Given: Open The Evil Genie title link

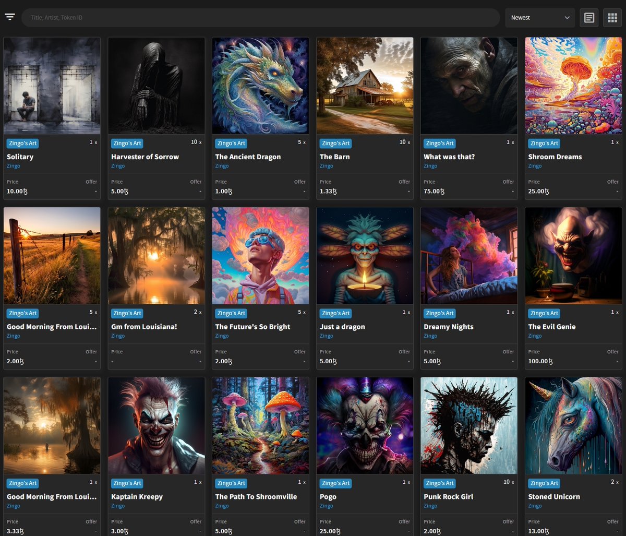Looking at the screenshot, I should pyautogui.click(x=552, y=327).
